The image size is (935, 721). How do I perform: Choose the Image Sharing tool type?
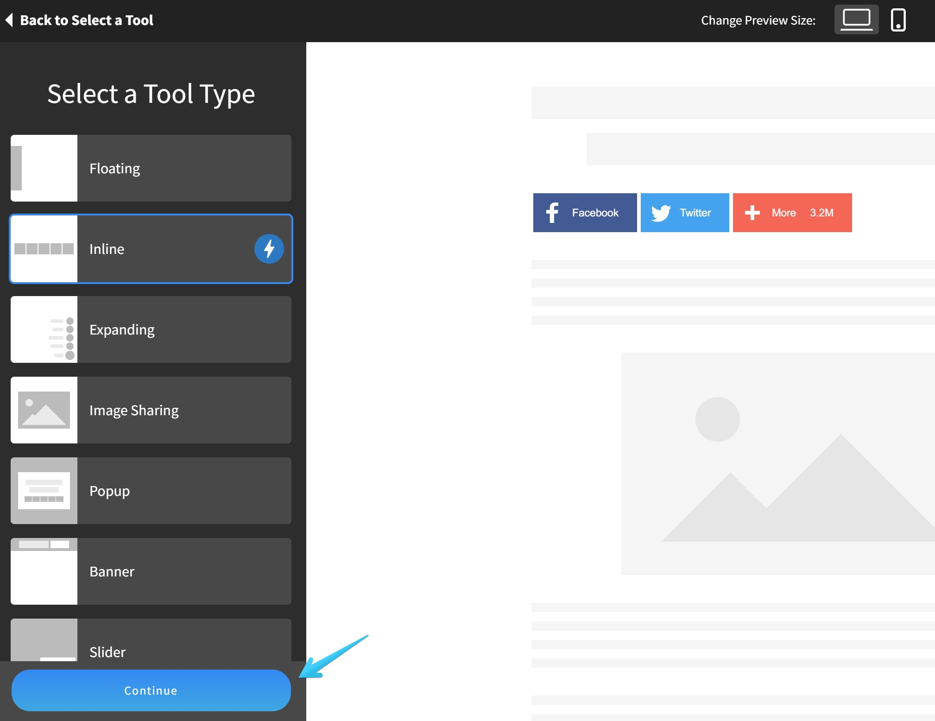coord(183,410)
